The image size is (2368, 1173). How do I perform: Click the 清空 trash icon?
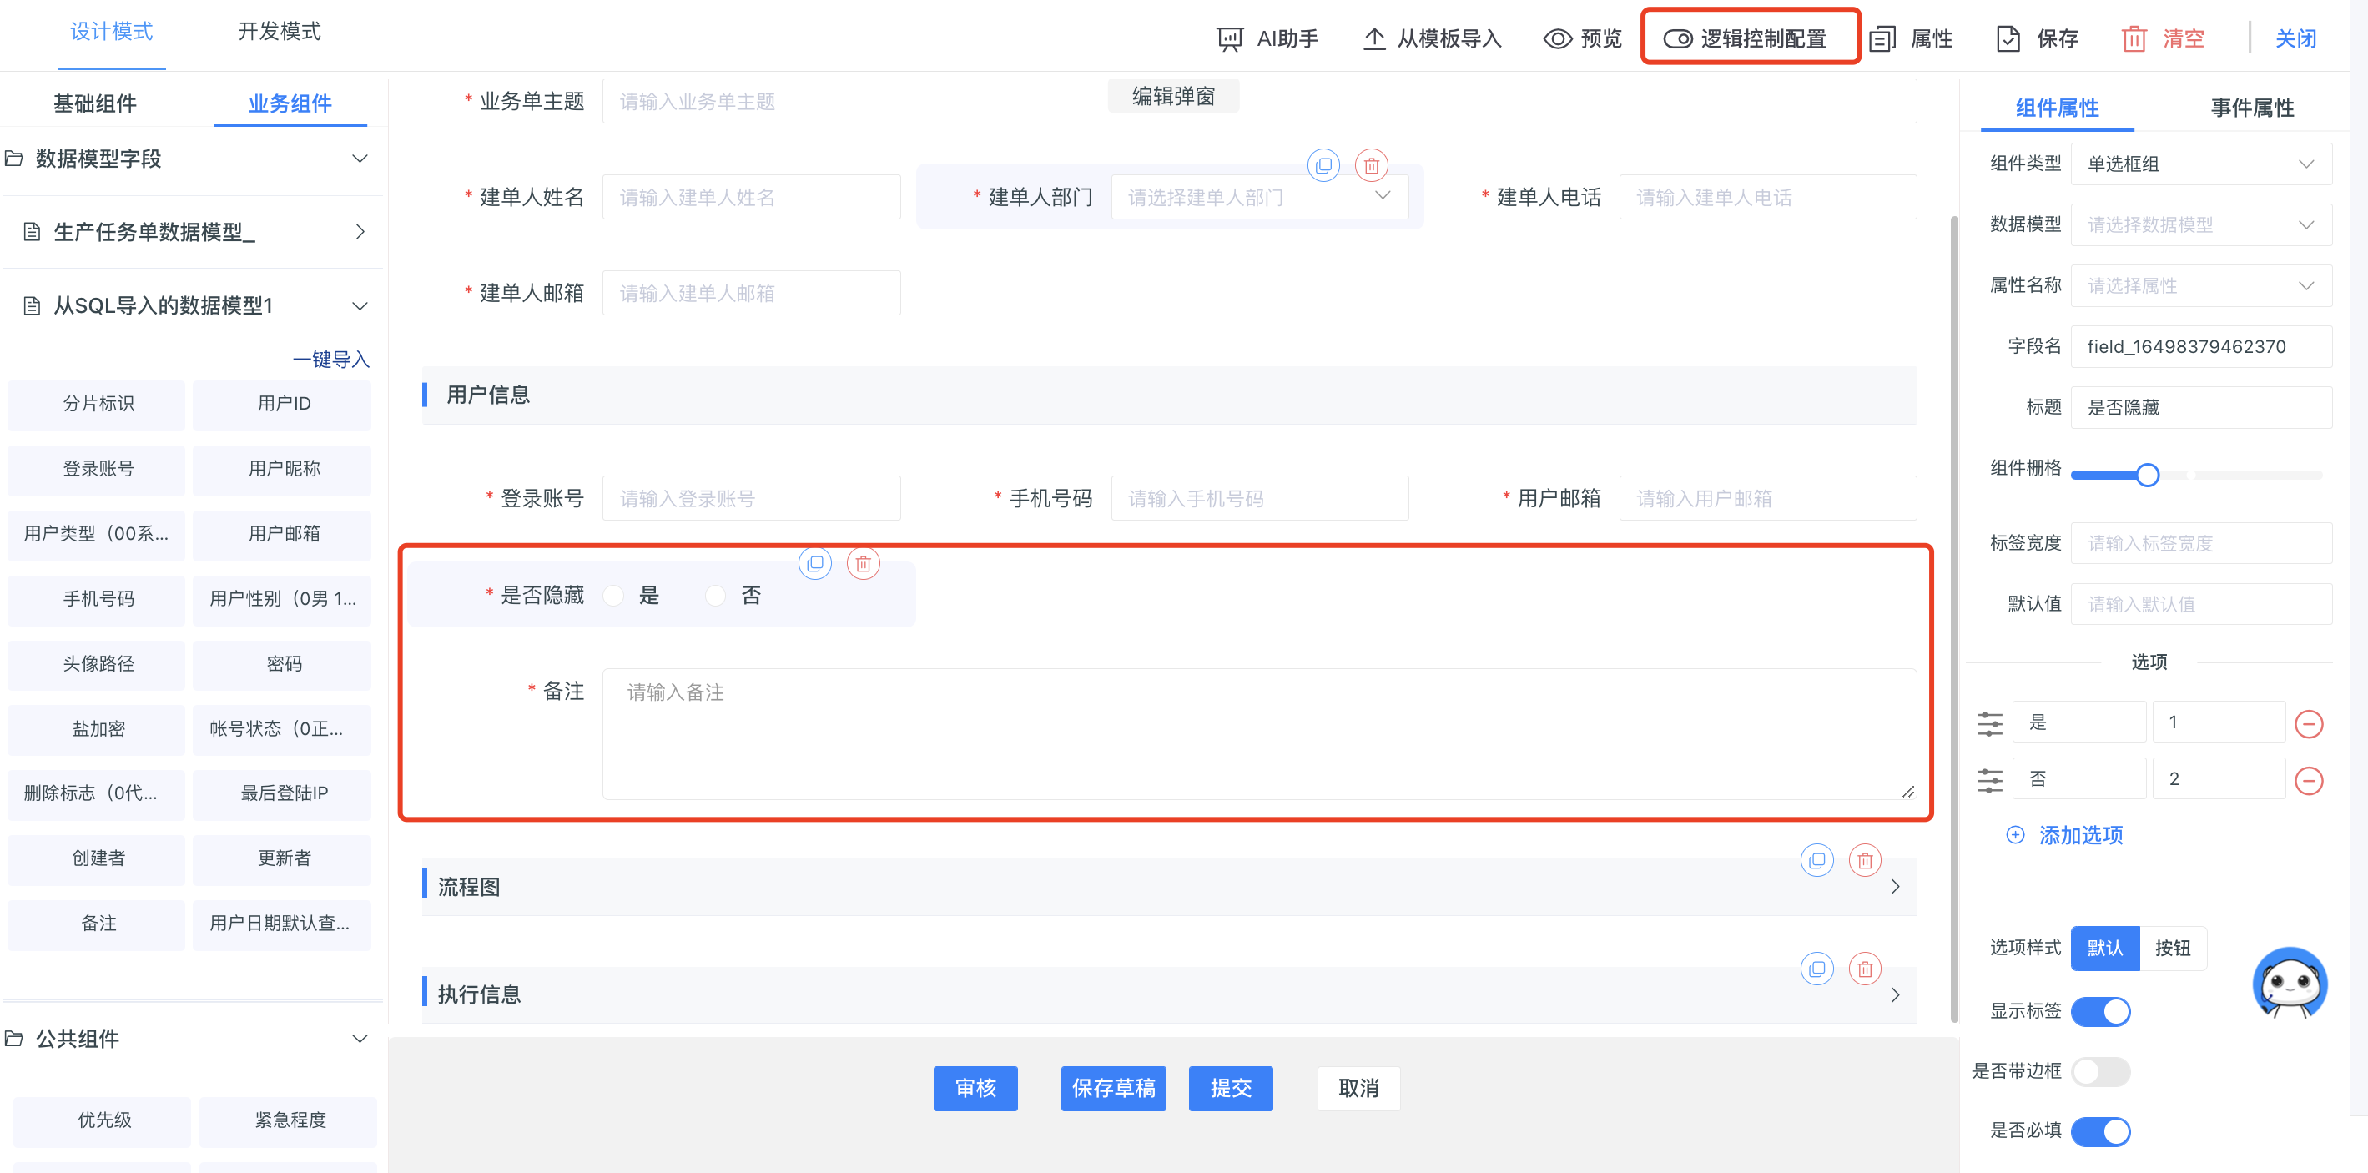[x=2134, y=38]
